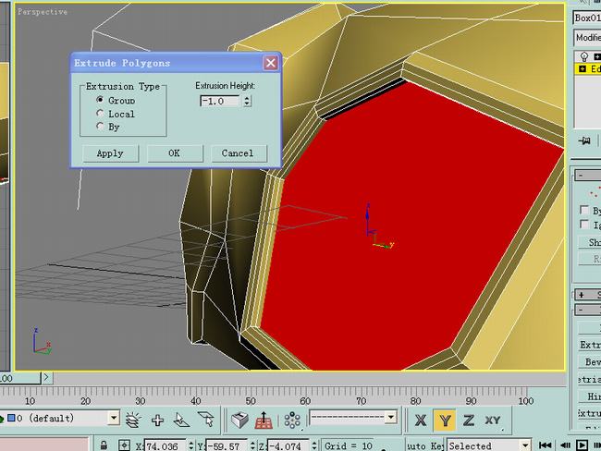Toggle the Selection Lock padlock icon
This screenshot has width=601, height=451.
[x=104, y=445]
